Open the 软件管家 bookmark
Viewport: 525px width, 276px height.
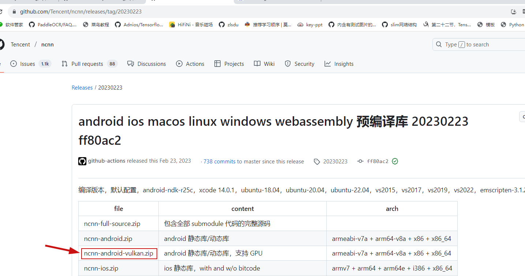[12, 24]
